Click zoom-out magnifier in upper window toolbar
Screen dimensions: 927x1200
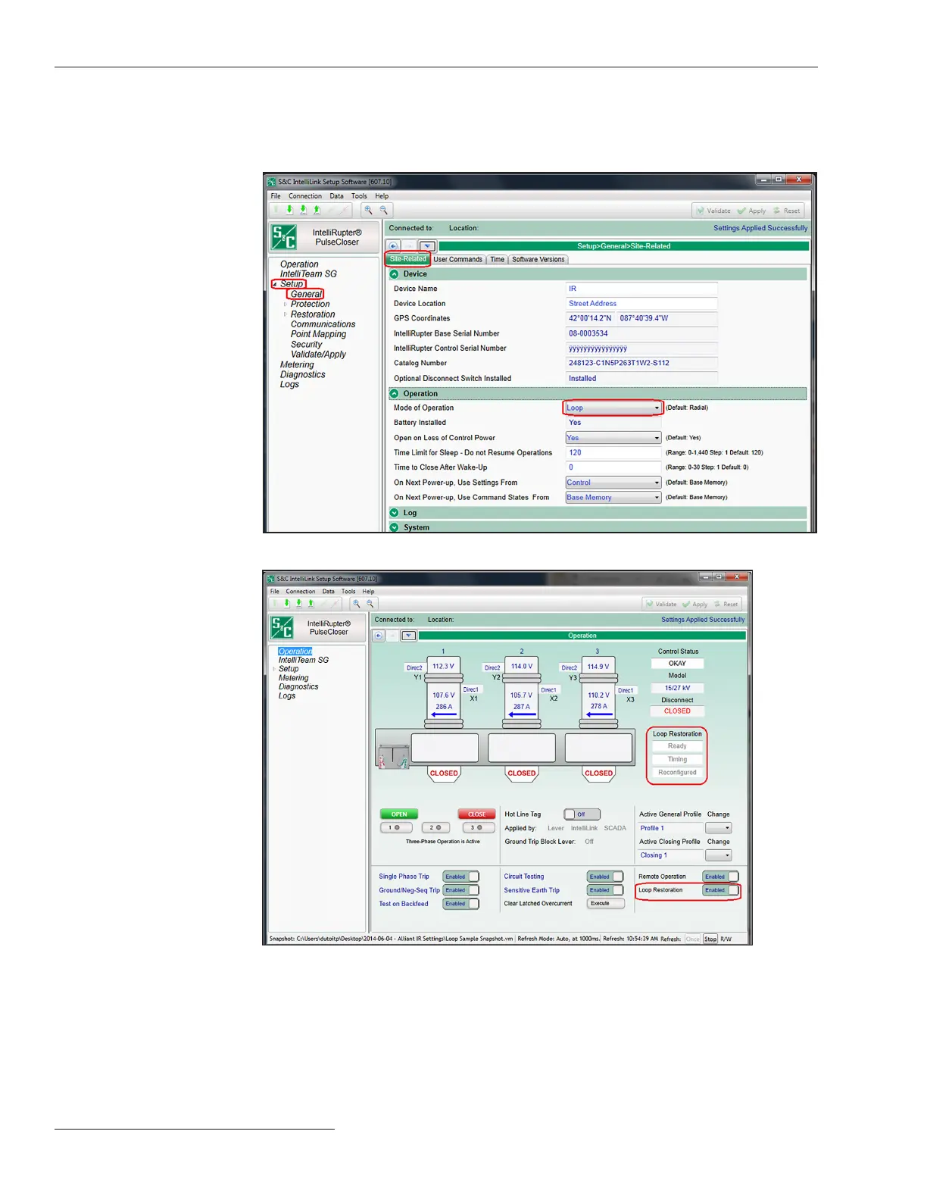(x=383, y=211)
